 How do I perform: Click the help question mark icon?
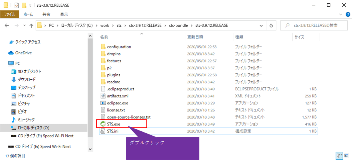click(x=347, y=14)
